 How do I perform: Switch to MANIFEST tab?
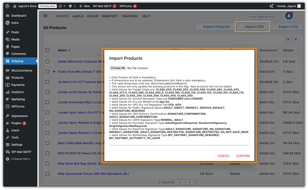(110, 16)
